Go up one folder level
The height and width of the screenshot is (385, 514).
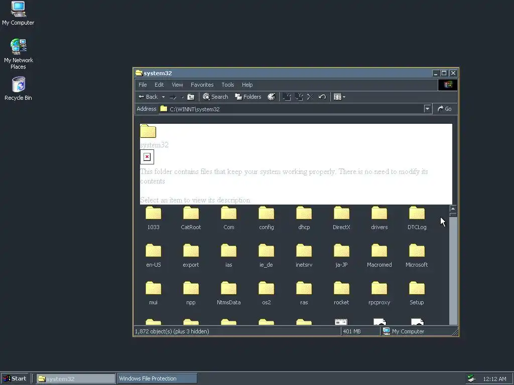pyautogui.click(x=191, y=97)
